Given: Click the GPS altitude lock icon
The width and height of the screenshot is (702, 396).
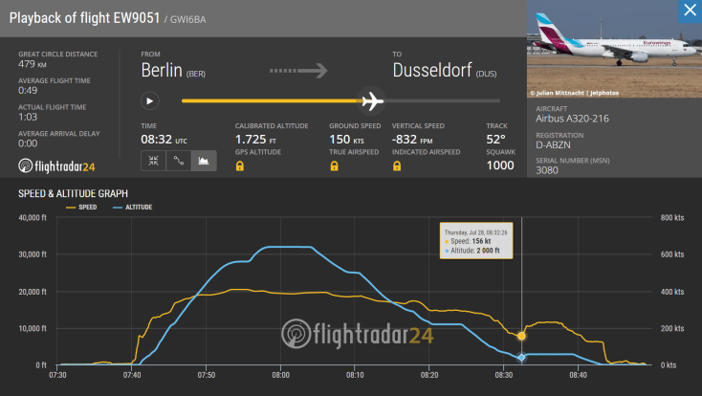Looking at the screenshot, I should click(240, 166).
